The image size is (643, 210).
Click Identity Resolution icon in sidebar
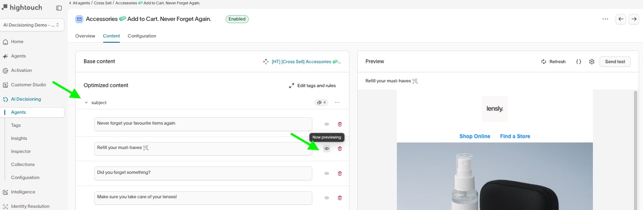click(5, 207)
